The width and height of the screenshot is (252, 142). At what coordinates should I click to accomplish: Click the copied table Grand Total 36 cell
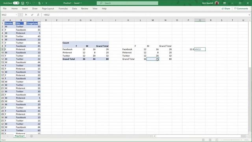(141, 59)
